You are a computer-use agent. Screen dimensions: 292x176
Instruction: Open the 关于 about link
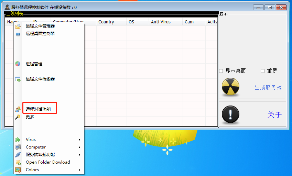pos(274,115)
